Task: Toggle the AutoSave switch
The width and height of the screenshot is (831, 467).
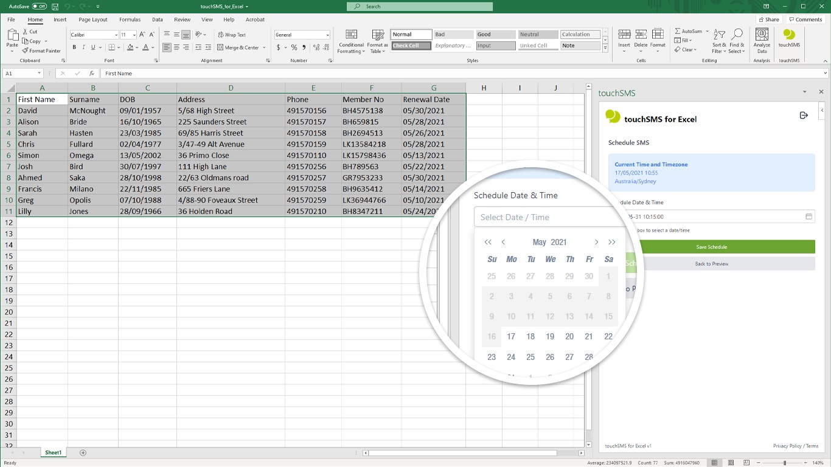Action: coord(39,6)
